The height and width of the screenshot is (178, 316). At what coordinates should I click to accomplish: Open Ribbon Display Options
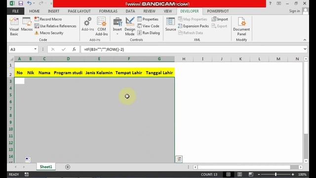(x=278, y=3)
